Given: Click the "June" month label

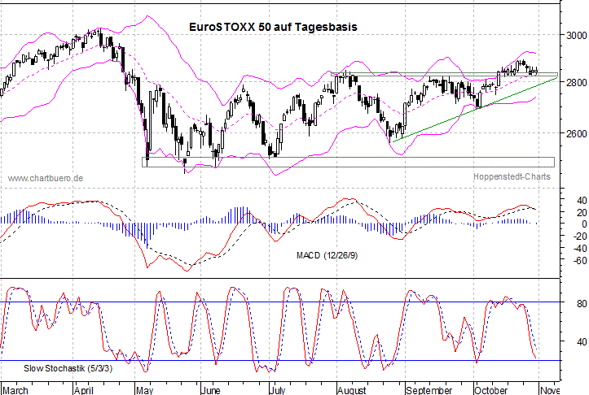Looking at the screenshot, I should click(211, 390).
